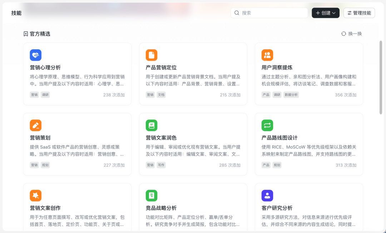Select the 调研 tag under 营销心理分析
This screenshot has height=233, width=386.
[45, 95]
